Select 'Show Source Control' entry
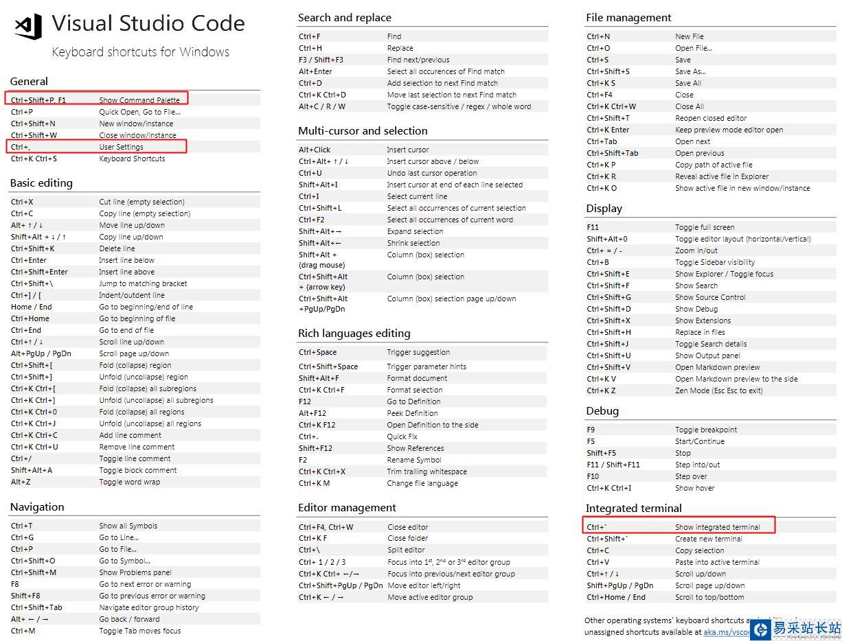The height and width of the screenshot is (641, 842). pyautogui.click(x=710, y=297)
